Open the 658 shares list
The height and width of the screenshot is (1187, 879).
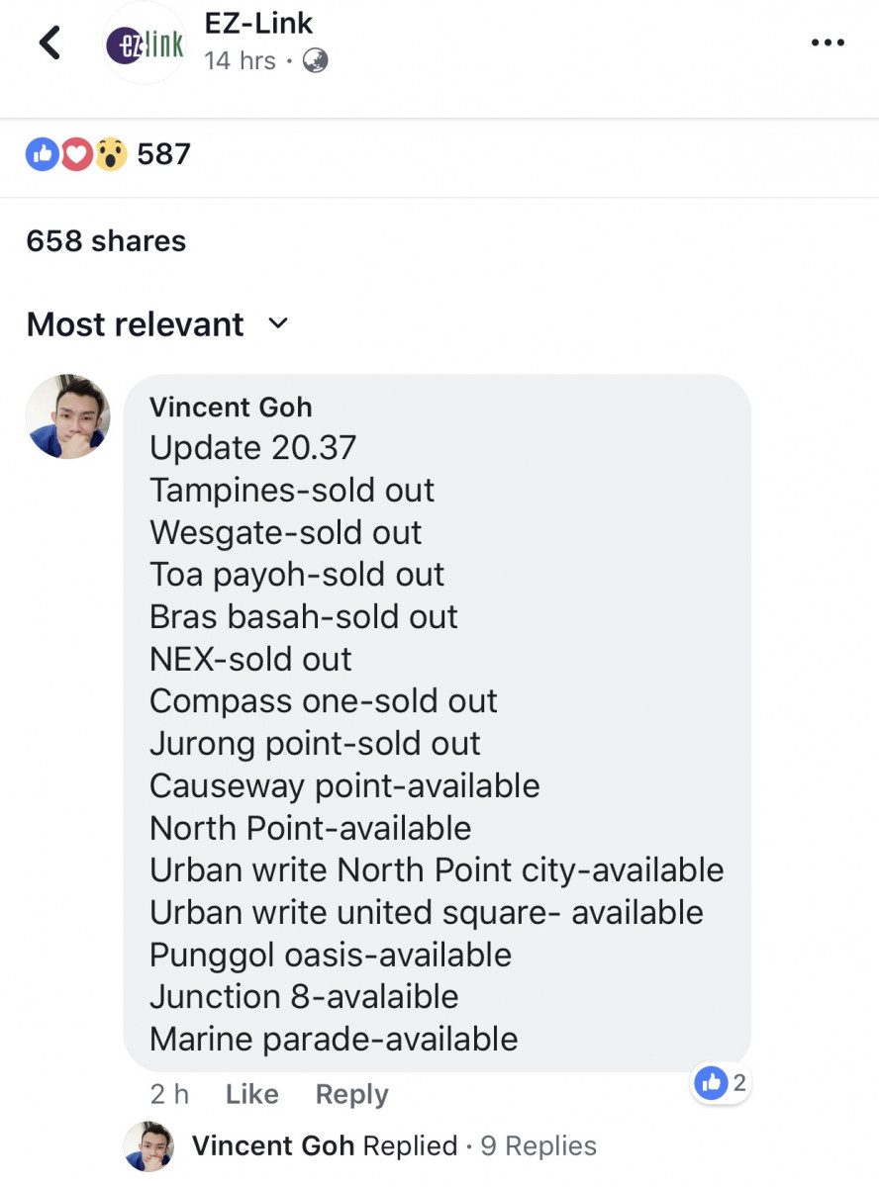click(x=106, y=241)
